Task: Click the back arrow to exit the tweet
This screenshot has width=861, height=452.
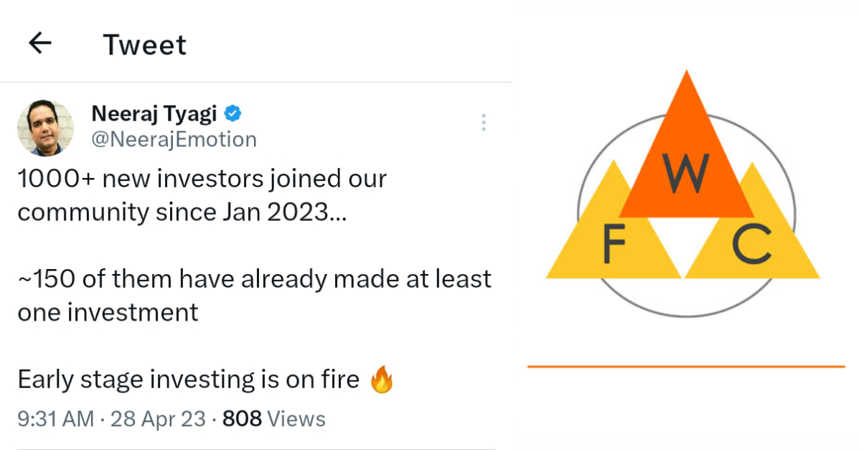Action: tap(40, 43)
